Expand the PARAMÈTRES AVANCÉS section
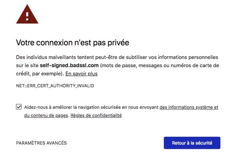The image size is (234, 163). pos(41,143)
